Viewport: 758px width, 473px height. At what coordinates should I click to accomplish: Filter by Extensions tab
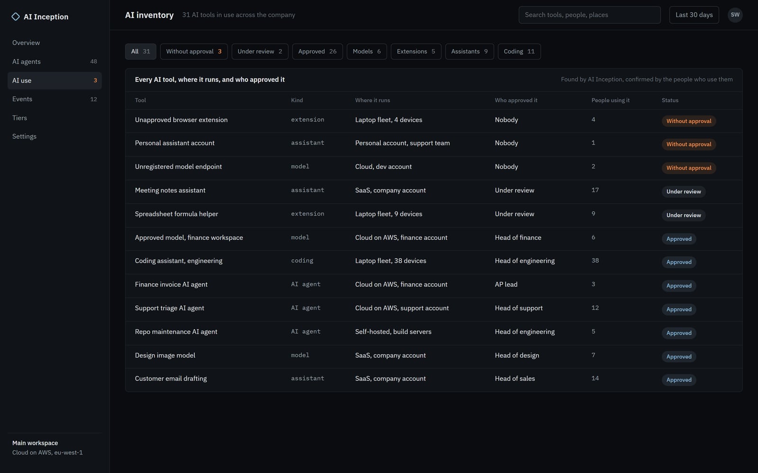tap(416, 52)
